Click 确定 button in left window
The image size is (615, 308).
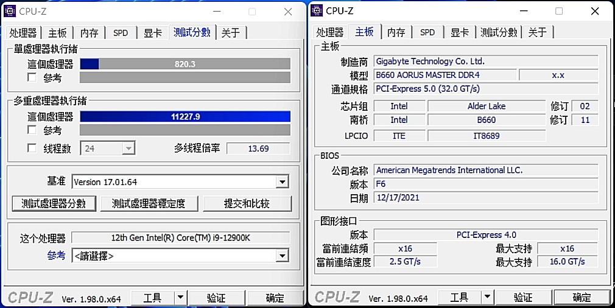[x=275, y=298]
